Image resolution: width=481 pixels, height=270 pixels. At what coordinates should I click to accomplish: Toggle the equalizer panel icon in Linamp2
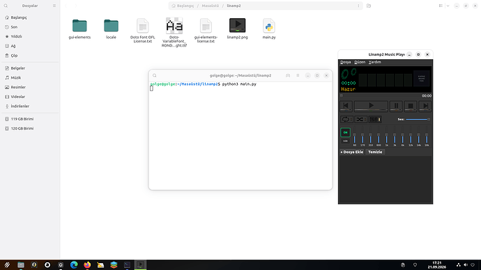374,120
